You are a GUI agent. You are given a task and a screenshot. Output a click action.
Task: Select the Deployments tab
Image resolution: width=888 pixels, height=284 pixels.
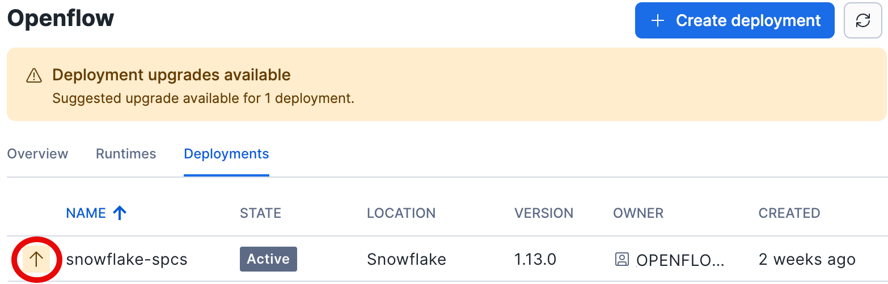tap(226, 154)
